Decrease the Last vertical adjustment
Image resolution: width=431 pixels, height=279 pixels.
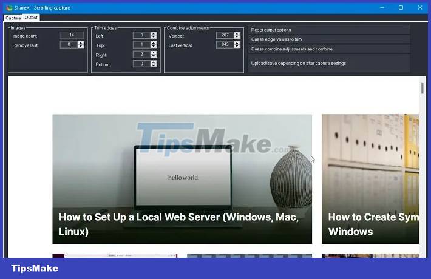[237, 46]
